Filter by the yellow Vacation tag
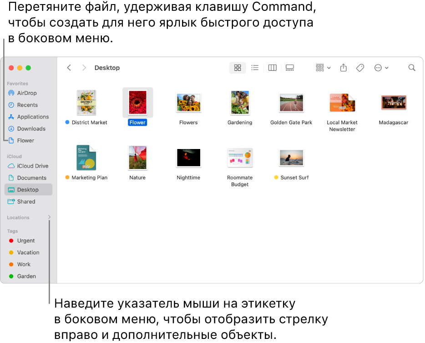This screenshot has height=343, width=425. pyautogui.click(x=24, y=253)
